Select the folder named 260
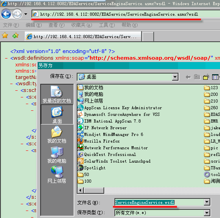Viewport: 220px width, 218px height. point(211,108)
